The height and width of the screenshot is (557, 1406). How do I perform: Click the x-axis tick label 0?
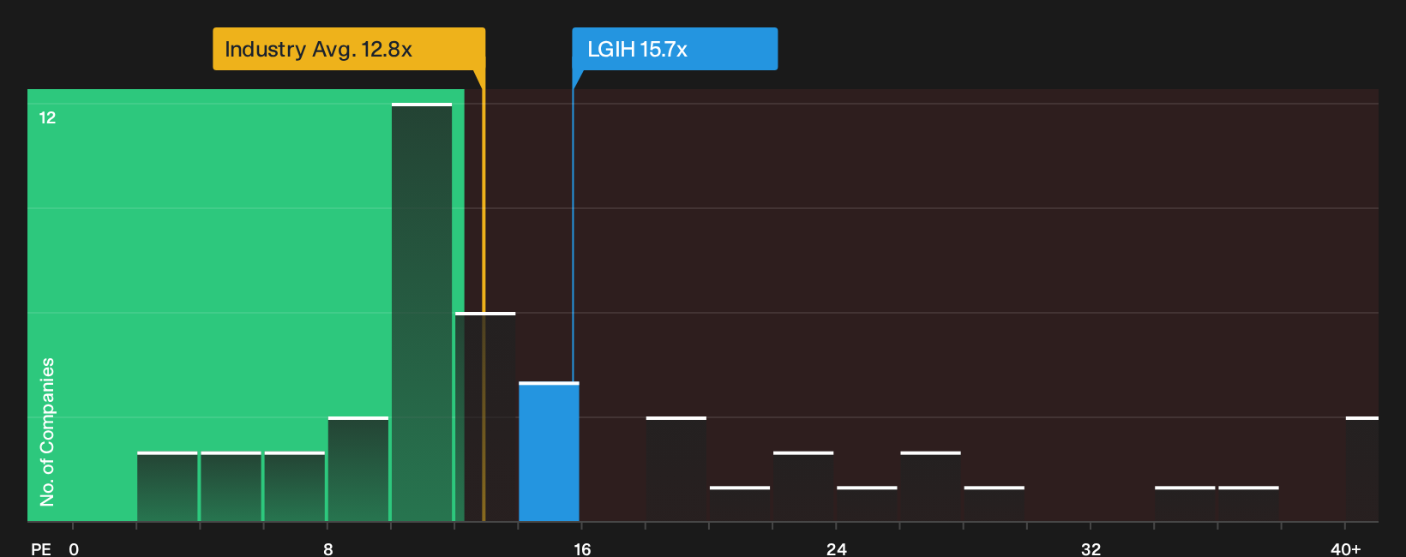pos(74,549)
